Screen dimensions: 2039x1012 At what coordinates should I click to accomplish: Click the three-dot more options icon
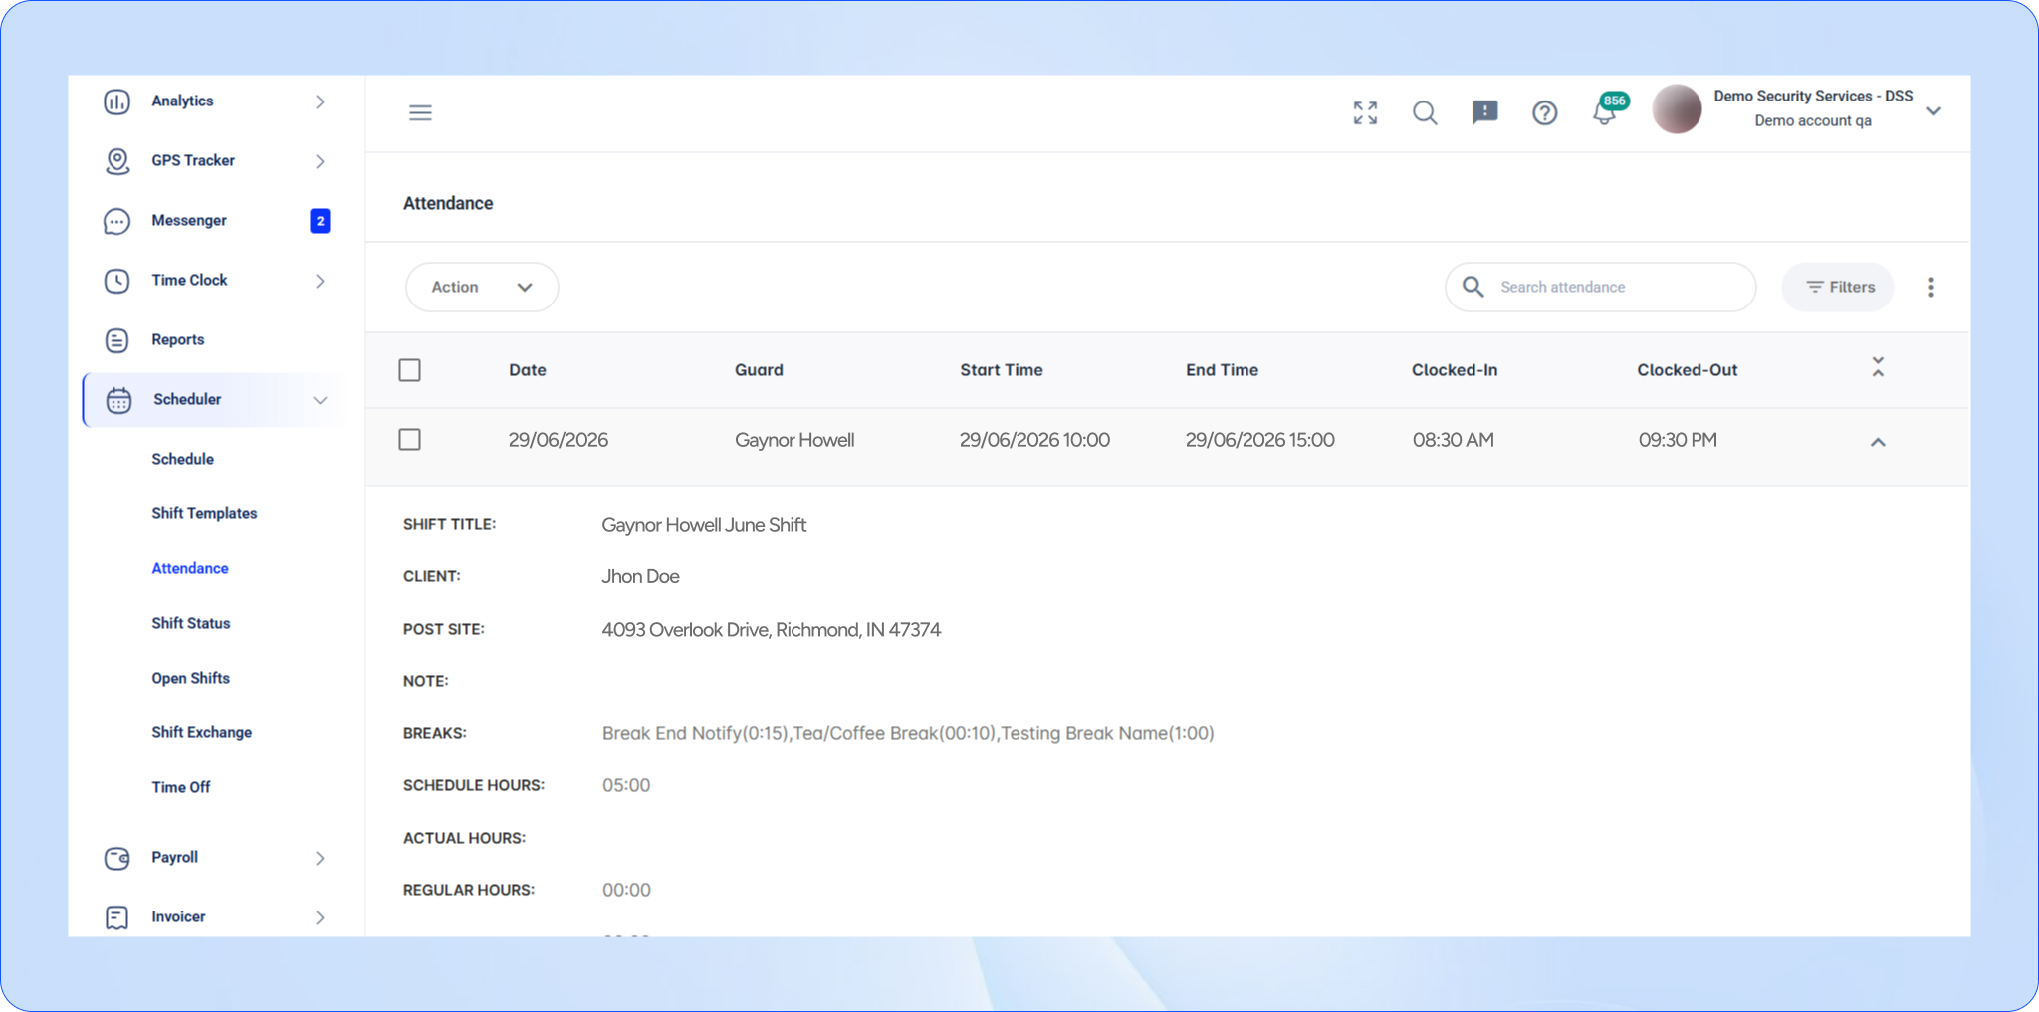[1930, 287]
